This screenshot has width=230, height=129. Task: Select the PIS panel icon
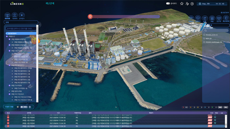click(x=212, y=18)
